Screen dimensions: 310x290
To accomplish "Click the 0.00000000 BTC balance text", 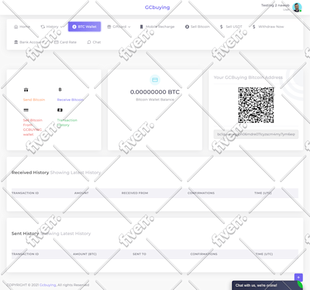I will (x=155, y=92).
